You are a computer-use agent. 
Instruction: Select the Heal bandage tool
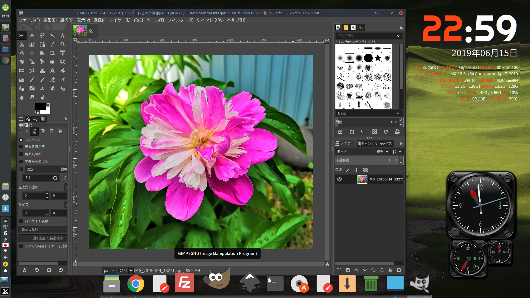(x=52, y=88)
